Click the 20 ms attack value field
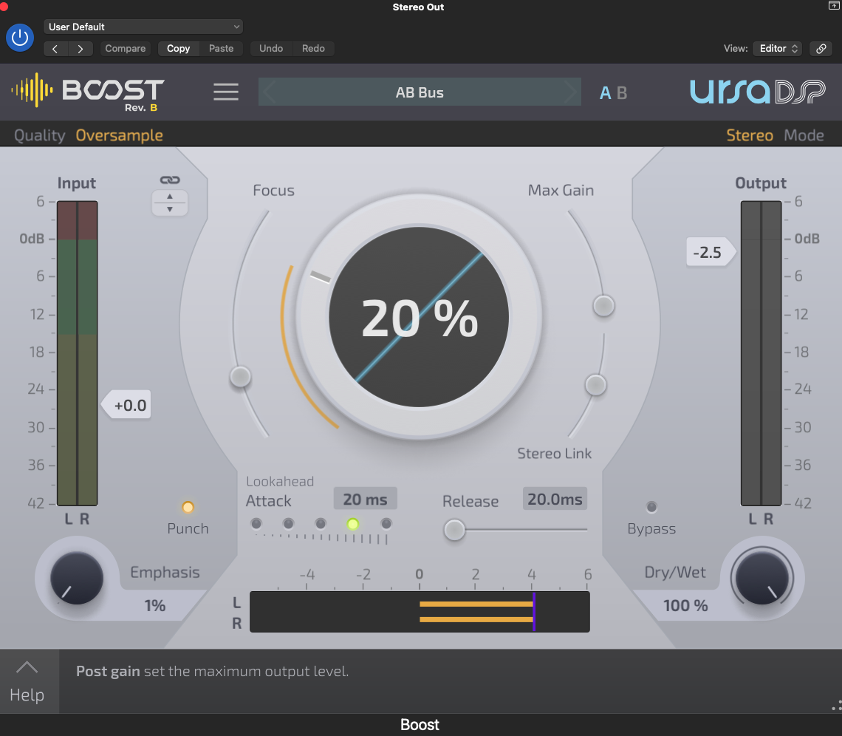The height and width of the screenshot is (736, 842). pos(365,499)
